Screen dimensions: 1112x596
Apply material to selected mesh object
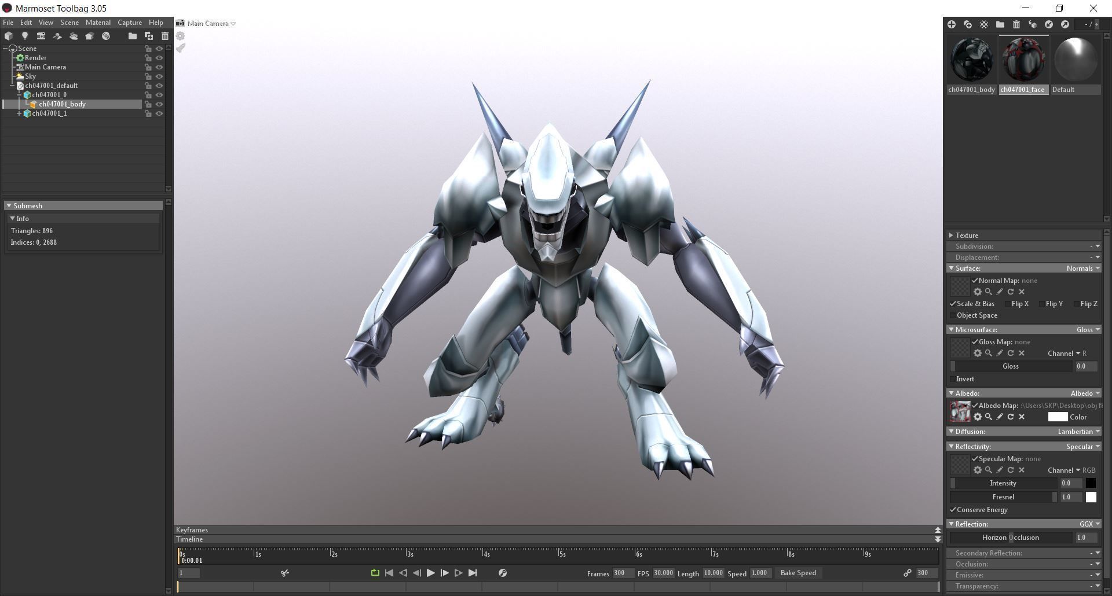coord(1033,24)
